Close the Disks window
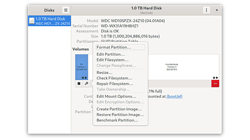Viewport: 250px width, 140px height. [217, 10]
